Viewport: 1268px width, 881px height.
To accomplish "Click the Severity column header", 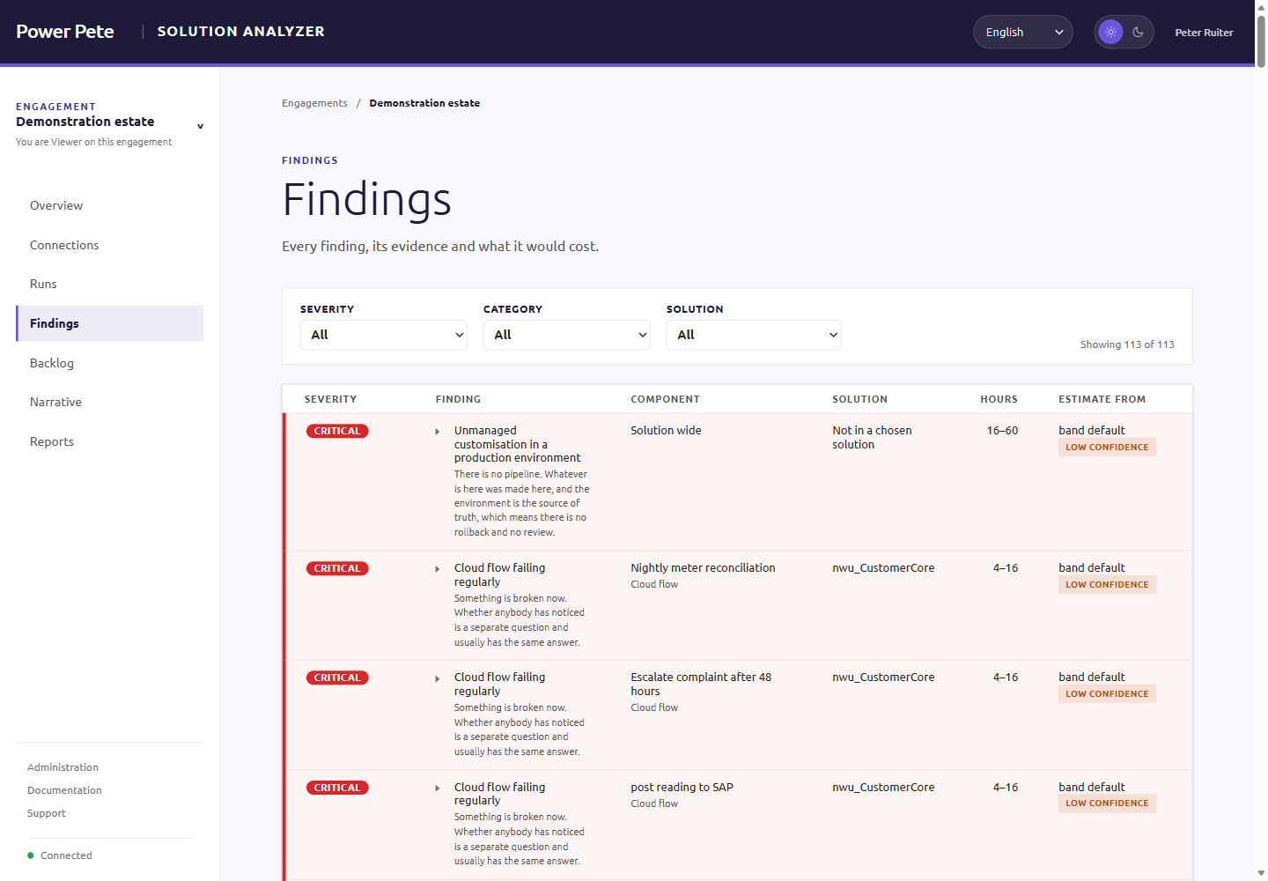I will click(330, 399).
